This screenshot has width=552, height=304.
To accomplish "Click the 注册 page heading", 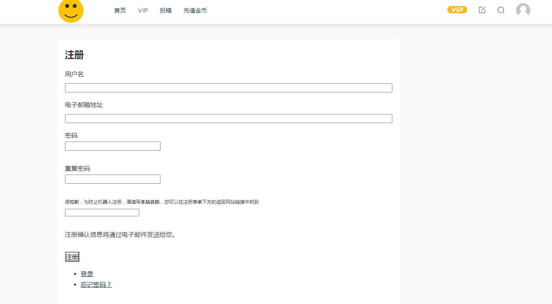I will (x=74, y=55).
